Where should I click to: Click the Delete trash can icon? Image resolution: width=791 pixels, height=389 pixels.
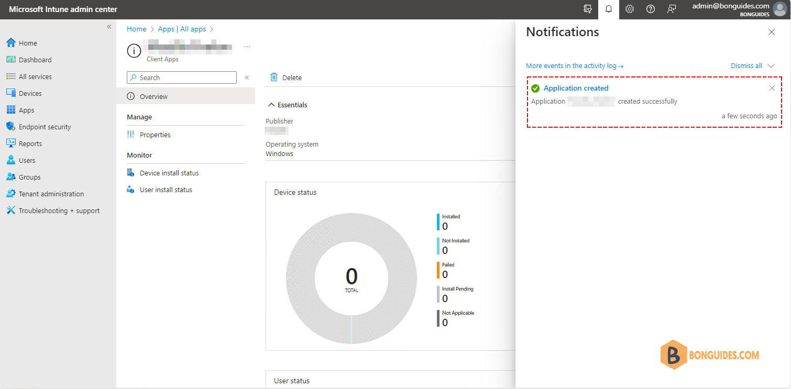273,77
